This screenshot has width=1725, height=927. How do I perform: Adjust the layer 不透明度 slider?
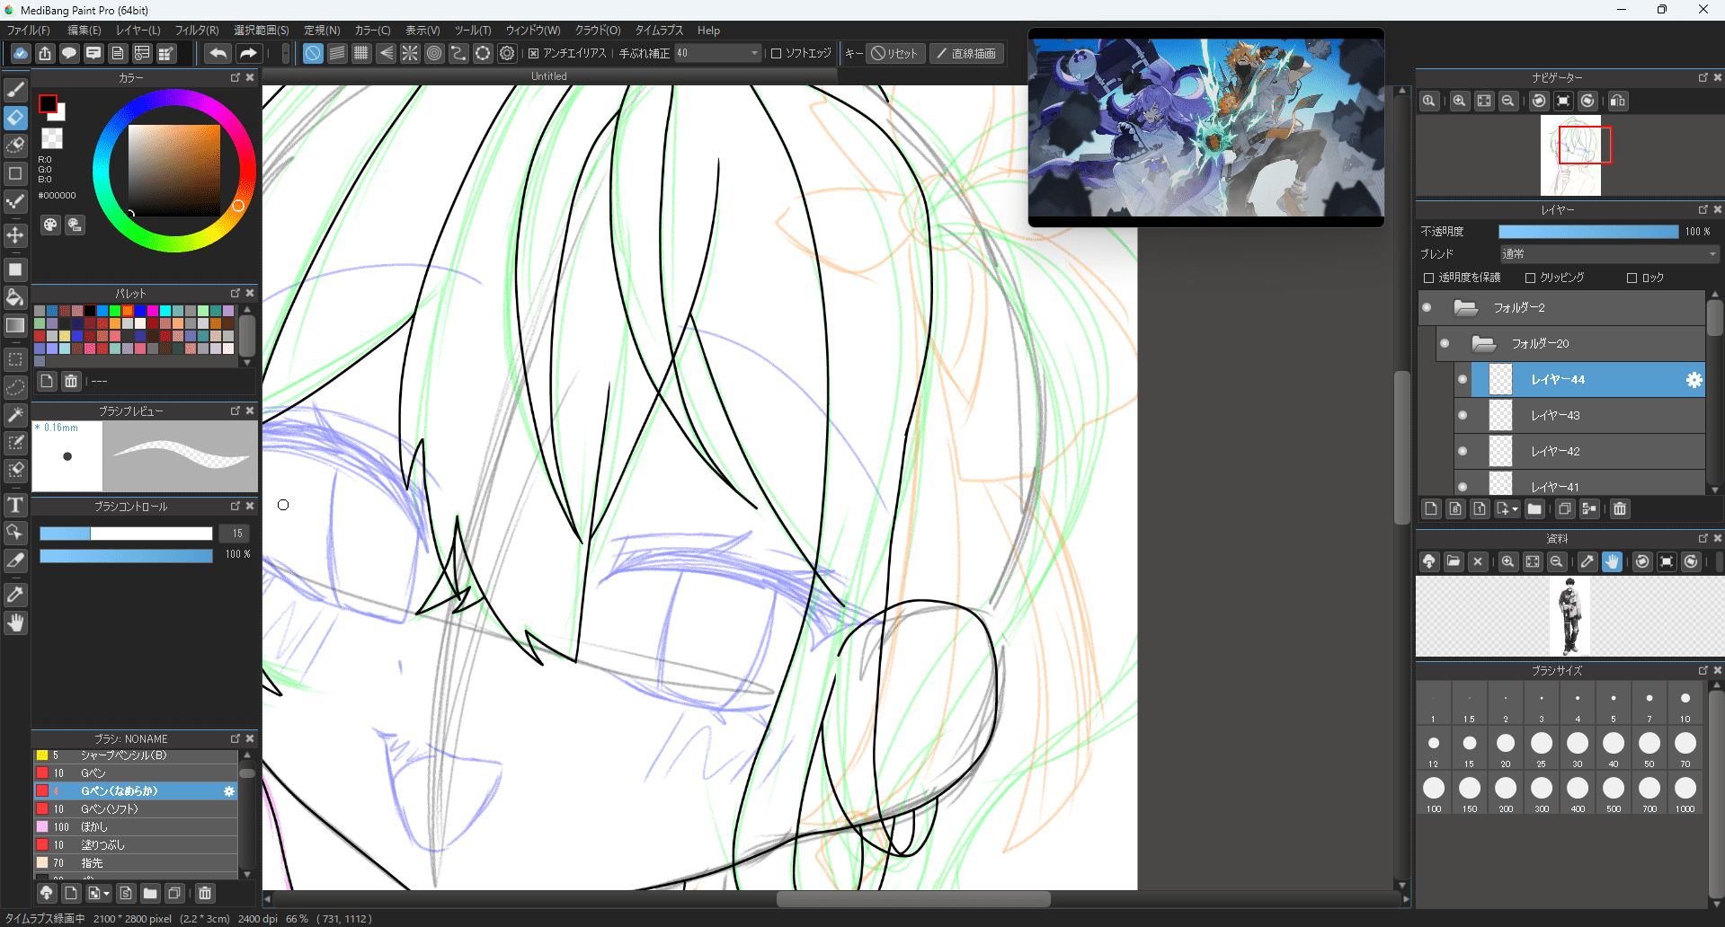pyautogui.click(x=1587, y=232)
